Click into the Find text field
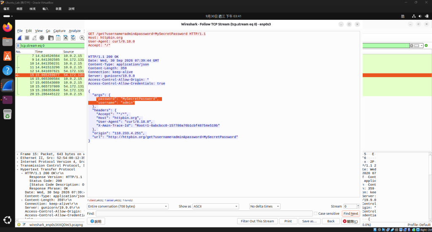This screenshot has height=232, width=432. point(204,213)
